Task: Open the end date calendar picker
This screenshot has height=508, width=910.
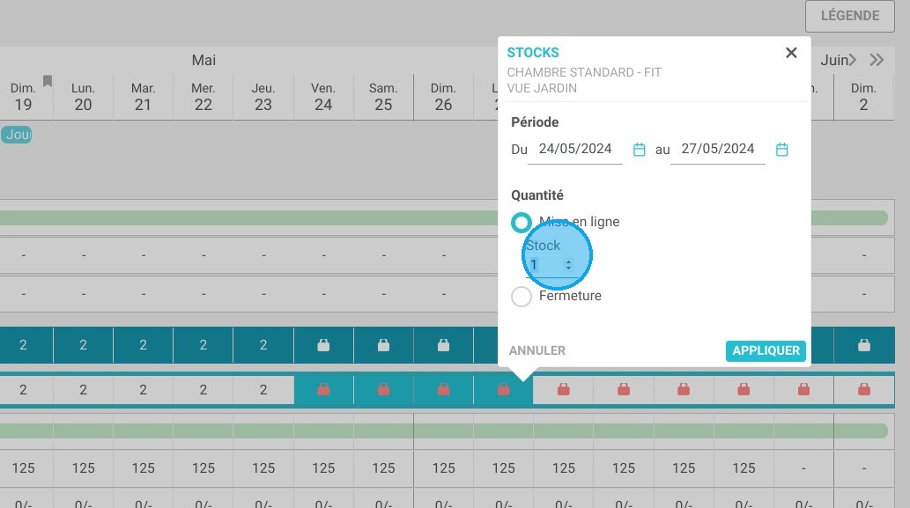Action: click(x=781, y=150)
